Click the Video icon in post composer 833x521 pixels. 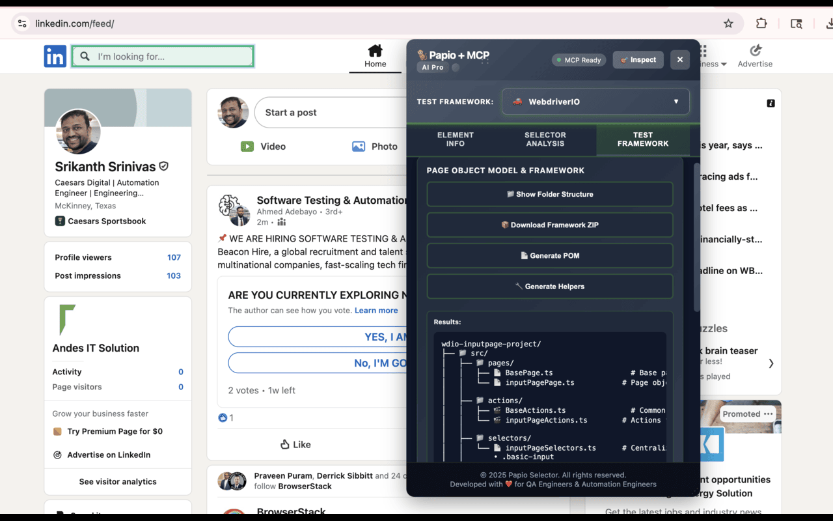click(x=247, y=147)
